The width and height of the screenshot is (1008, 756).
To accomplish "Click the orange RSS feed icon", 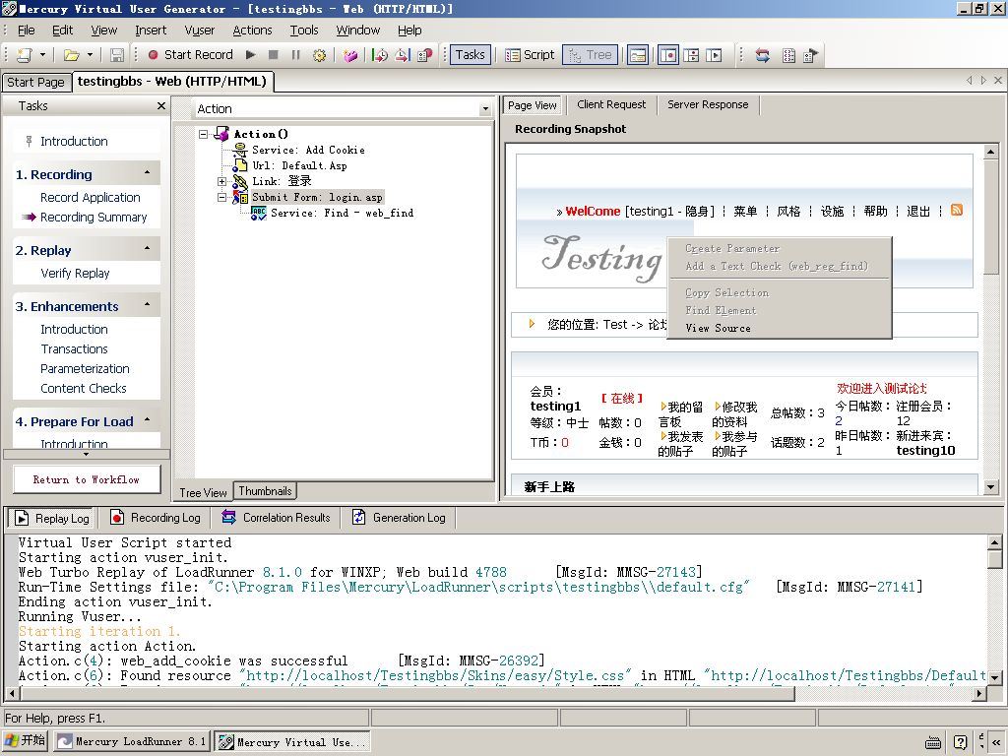I will click(x=957, y=211).
